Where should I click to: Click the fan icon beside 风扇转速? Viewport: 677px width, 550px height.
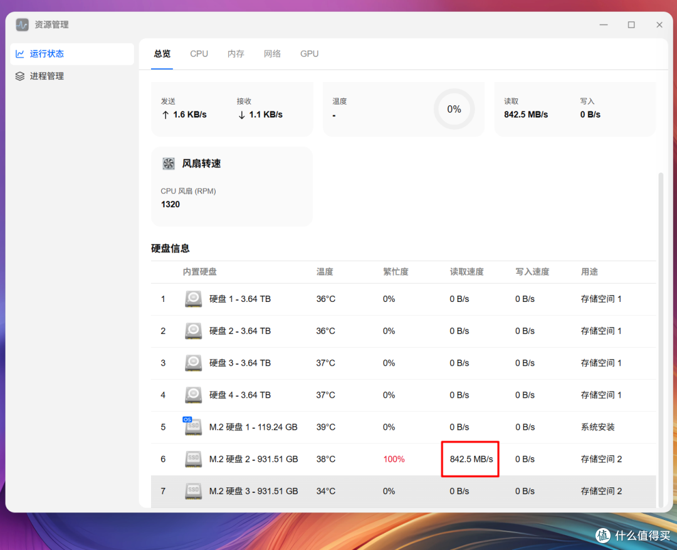169,163
